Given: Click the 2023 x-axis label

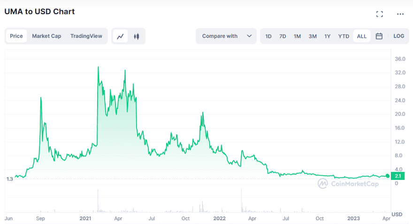Looking at the screenshot, I should [353, 218].
